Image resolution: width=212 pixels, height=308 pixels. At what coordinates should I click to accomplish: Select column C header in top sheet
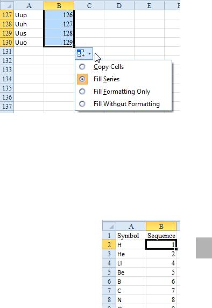tap(89, 5)
